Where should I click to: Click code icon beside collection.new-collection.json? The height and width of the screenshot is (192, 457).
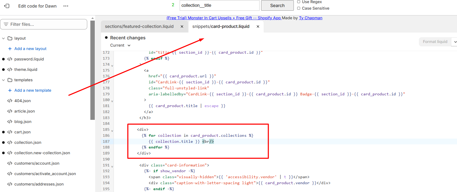point(10,153)
